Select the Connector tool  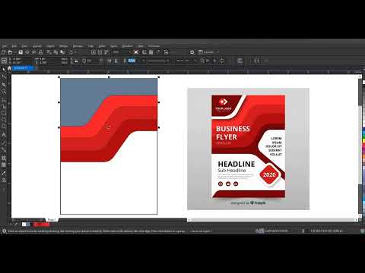pyautogui.click(x=4, y=150)
